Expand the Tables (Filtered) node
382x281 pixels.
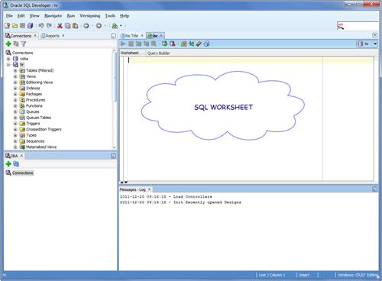pos(15,70)
